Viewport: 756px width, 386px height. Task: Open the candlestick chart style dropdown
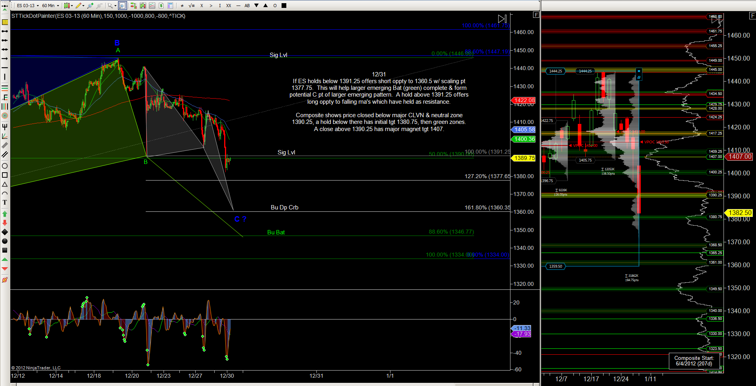[x=68, y=6]
